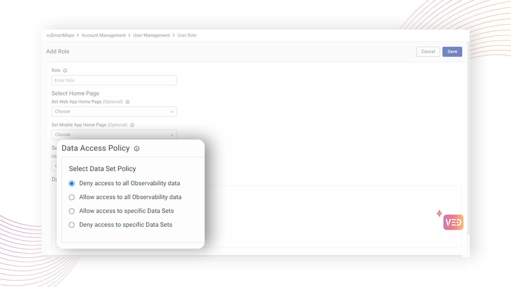511x287 pixels.
Task: Select Allow access to all Observability data
Action: [72, 197]
